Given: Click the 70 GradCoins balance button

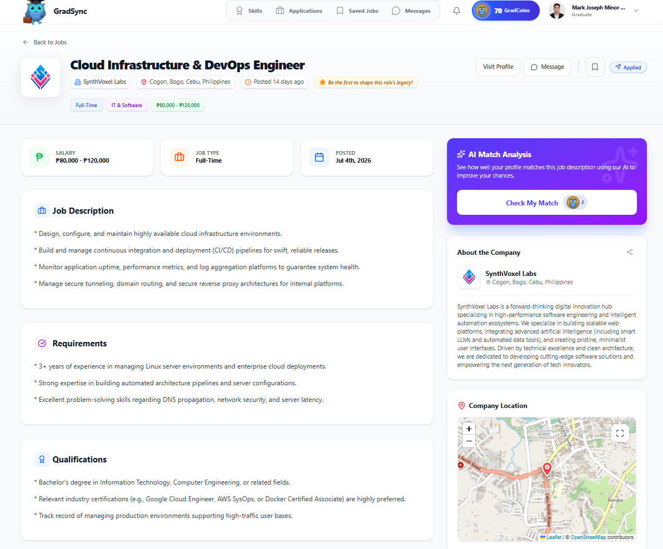Looking at the screenshot, I should 506,11.
